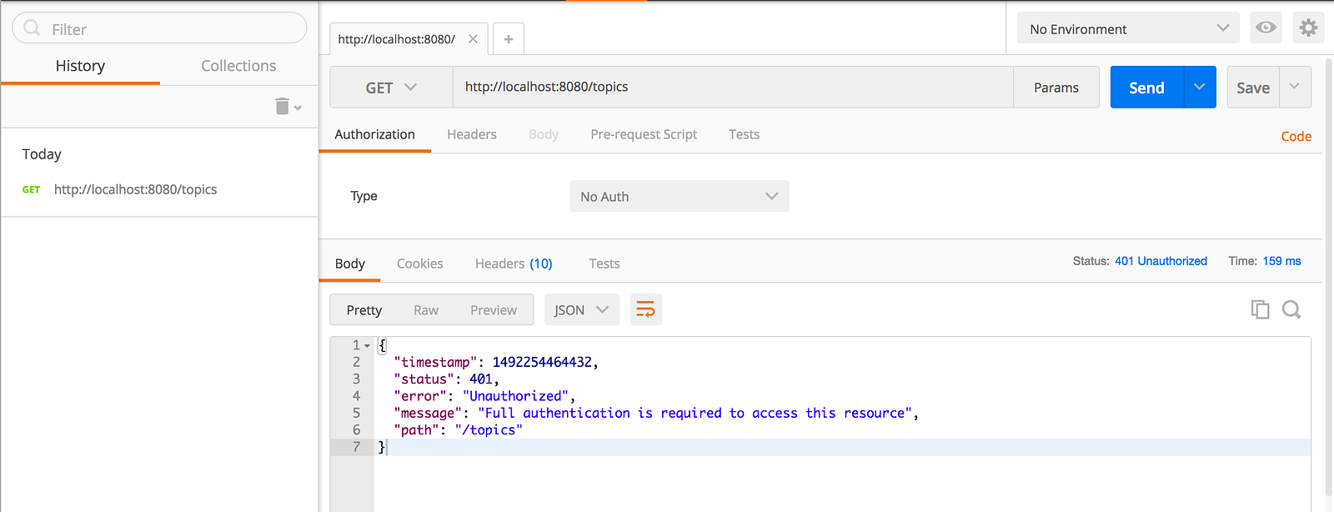Open the request Tests tab

pyautogui.click(x=744, y=134)
